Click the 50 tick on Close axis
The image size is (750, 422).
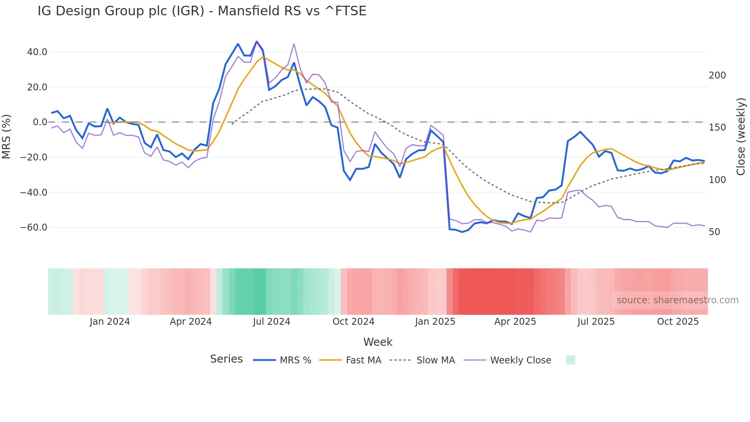click(x=714, y=232)
